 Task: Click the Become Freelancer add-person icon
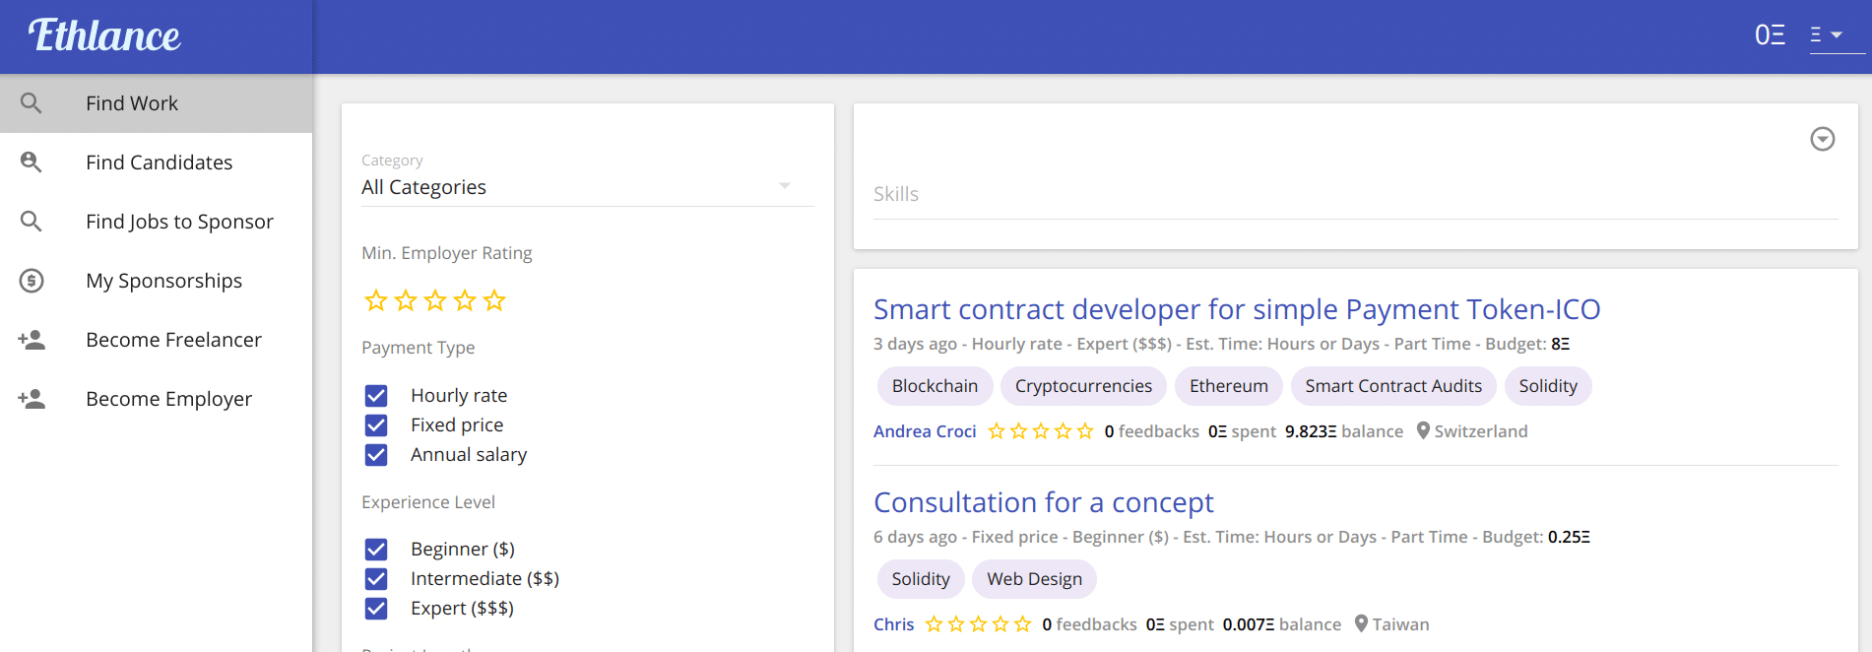tap(32, 340)
